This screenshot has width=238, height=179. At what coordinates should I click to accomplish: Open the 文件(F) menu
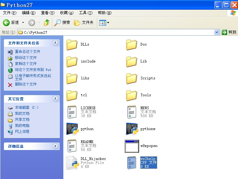(x=10, y=13)
